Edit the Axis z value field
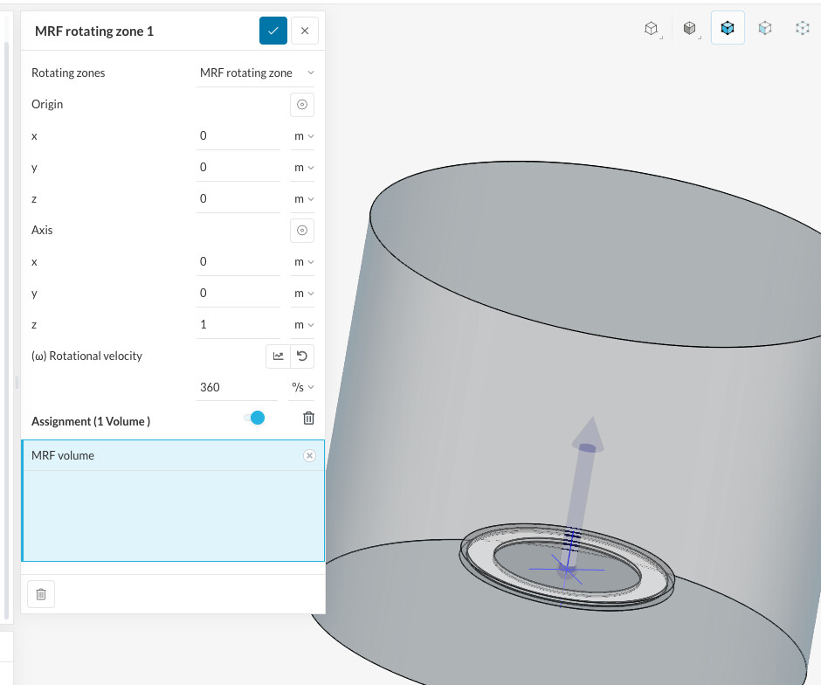 (238, 325)
